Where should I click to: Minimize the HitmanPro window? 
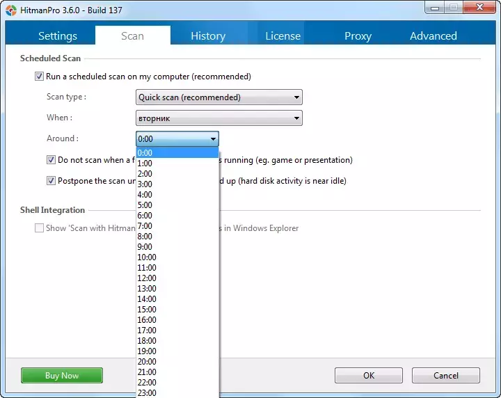tap(434, 8)
